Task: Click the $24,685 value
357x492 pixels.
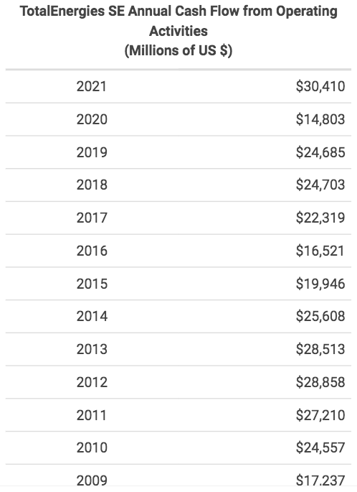Action: pyautogui.click(x=320, y=152)
